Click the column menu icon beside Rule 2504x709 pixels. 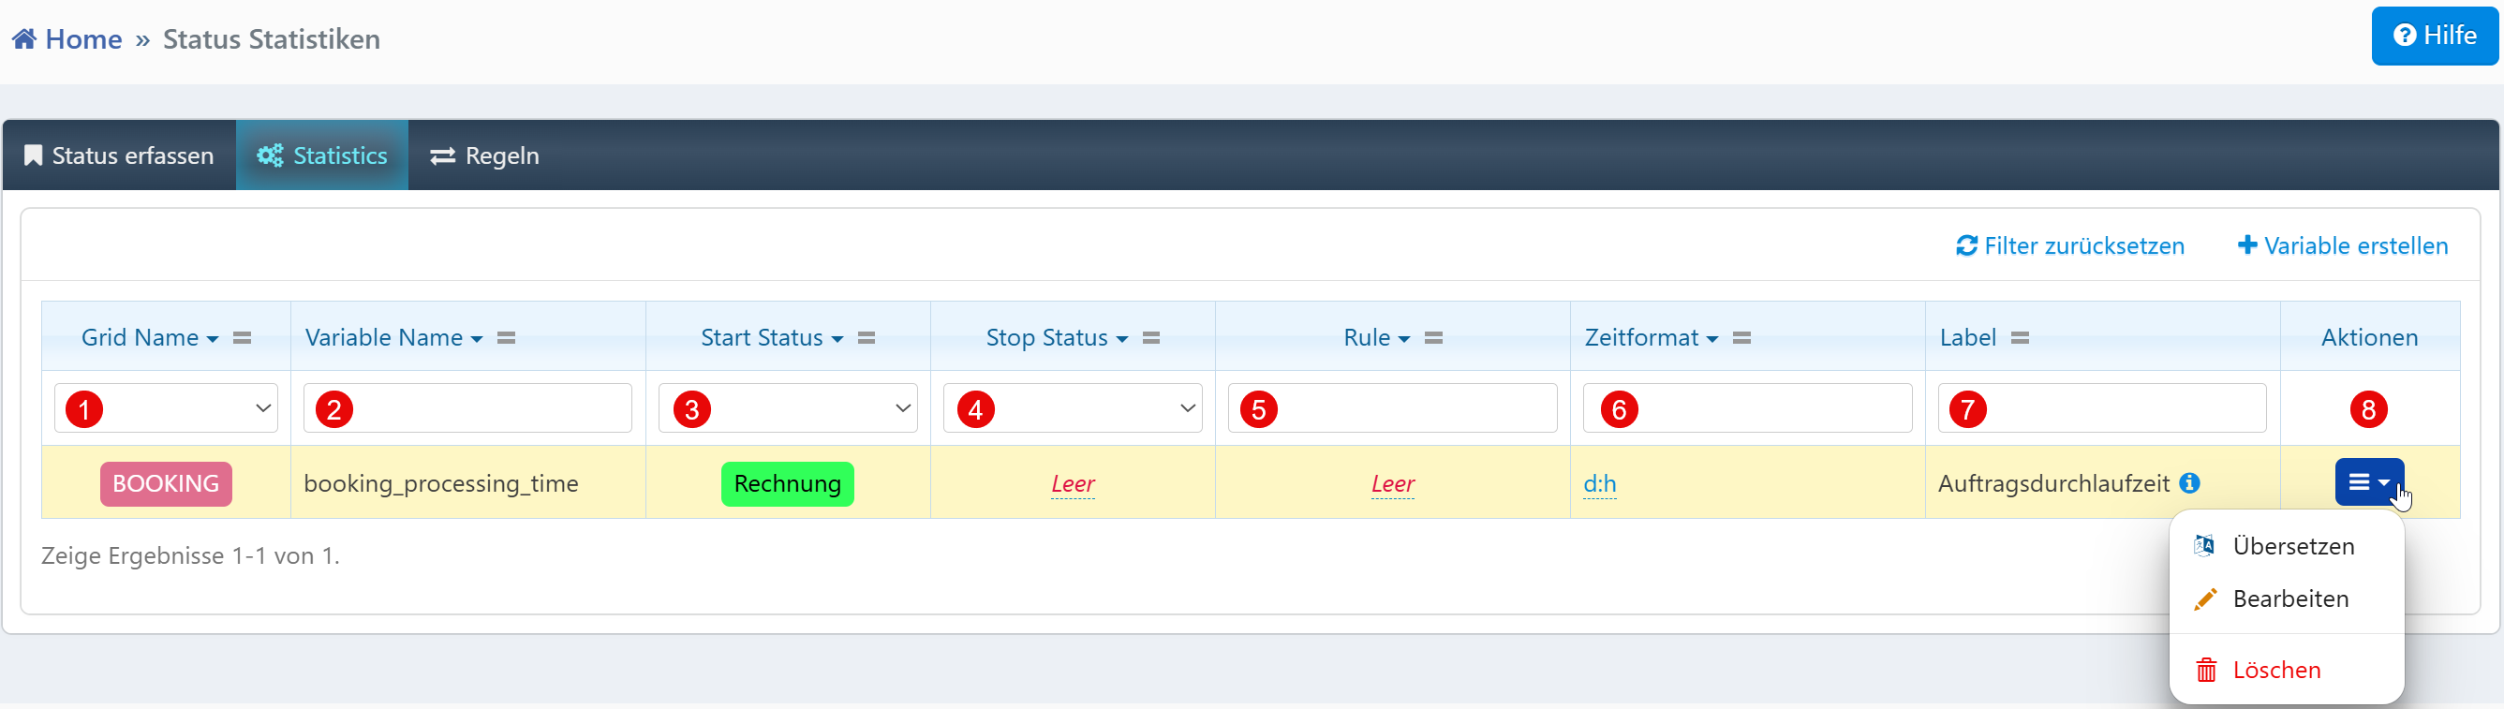(x=1433, y=338)
